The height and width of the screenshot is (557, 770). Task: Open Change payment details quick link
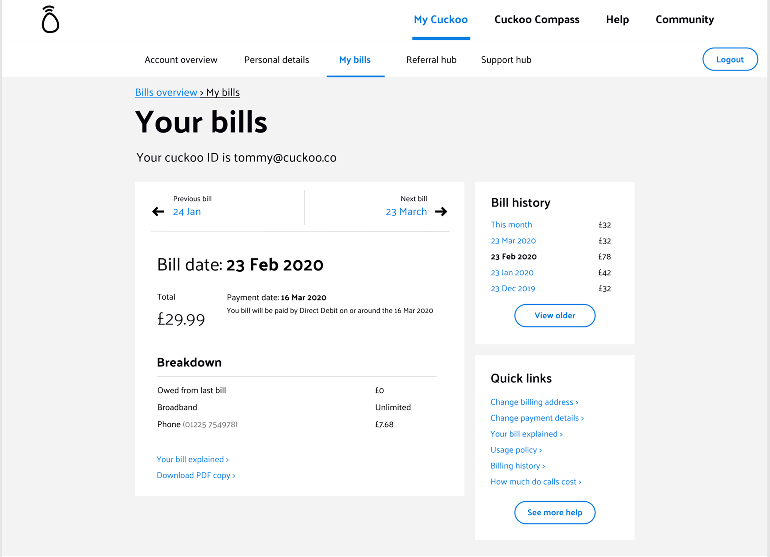click(537, 418)
